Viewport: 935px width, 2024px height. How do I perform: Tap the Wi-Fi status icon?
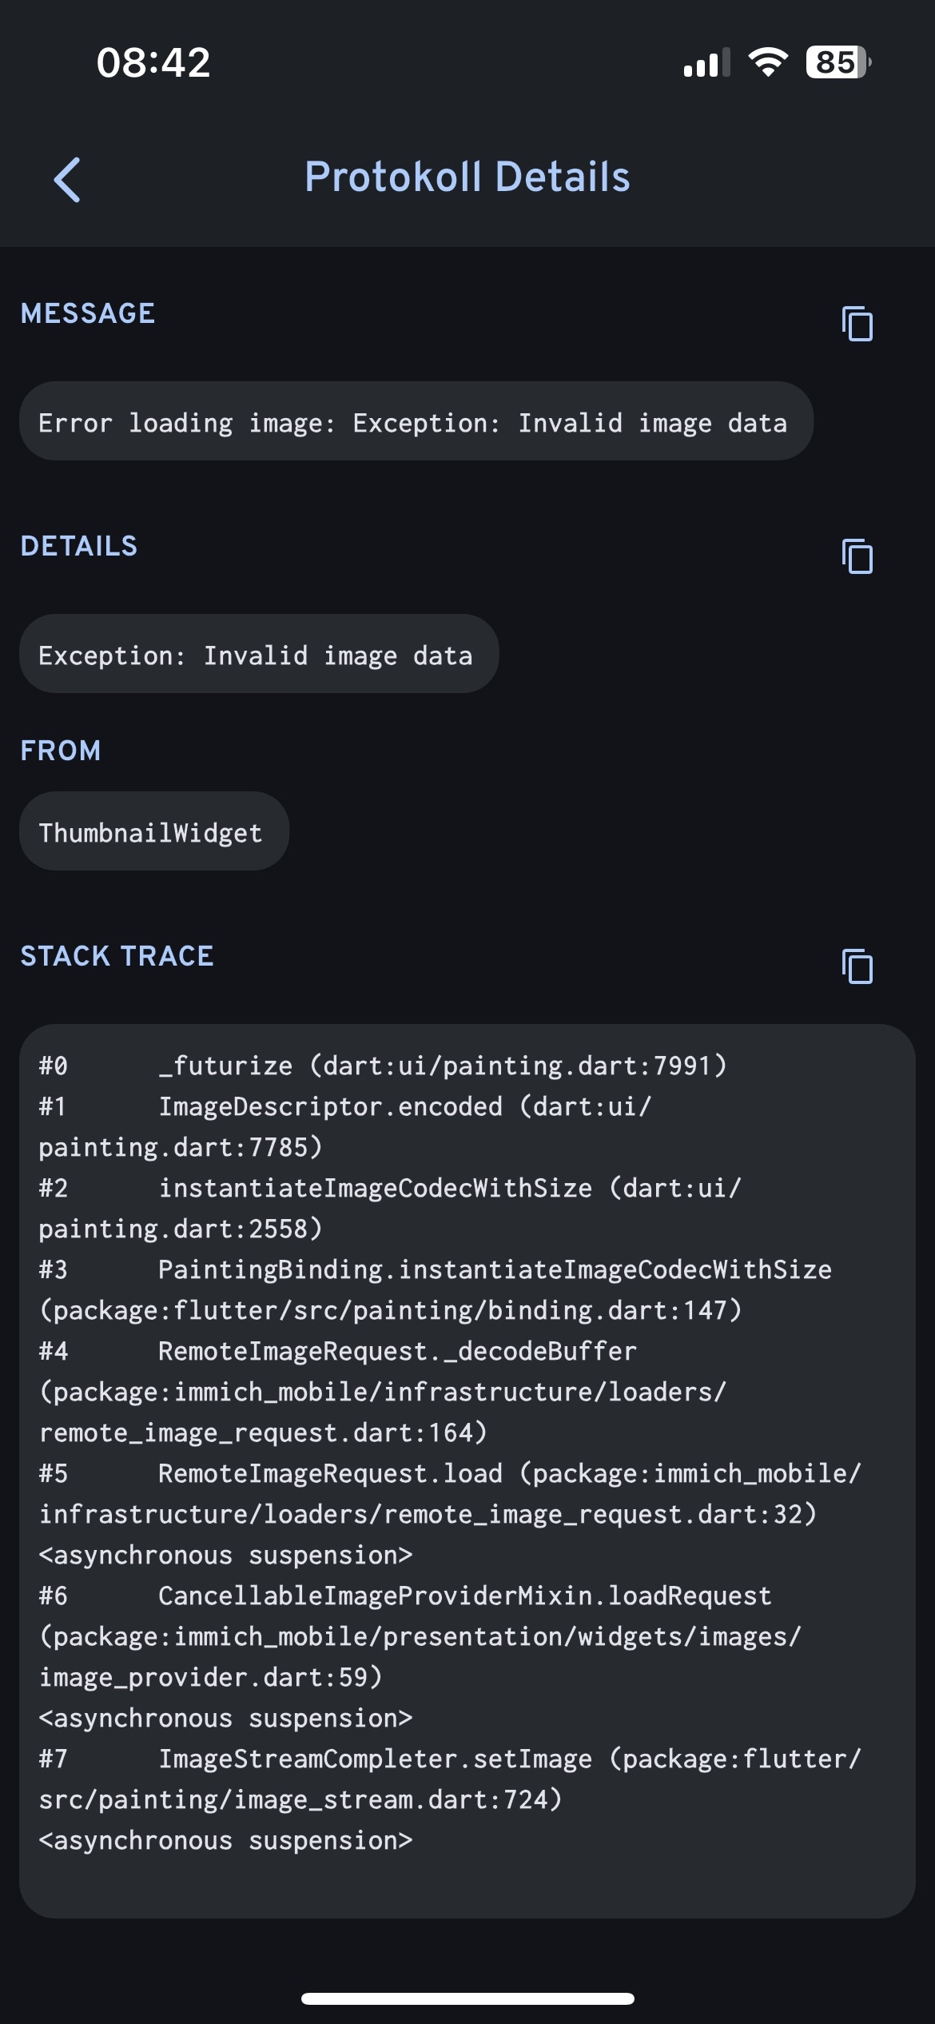pyautogui.click(x=767, y=62)
